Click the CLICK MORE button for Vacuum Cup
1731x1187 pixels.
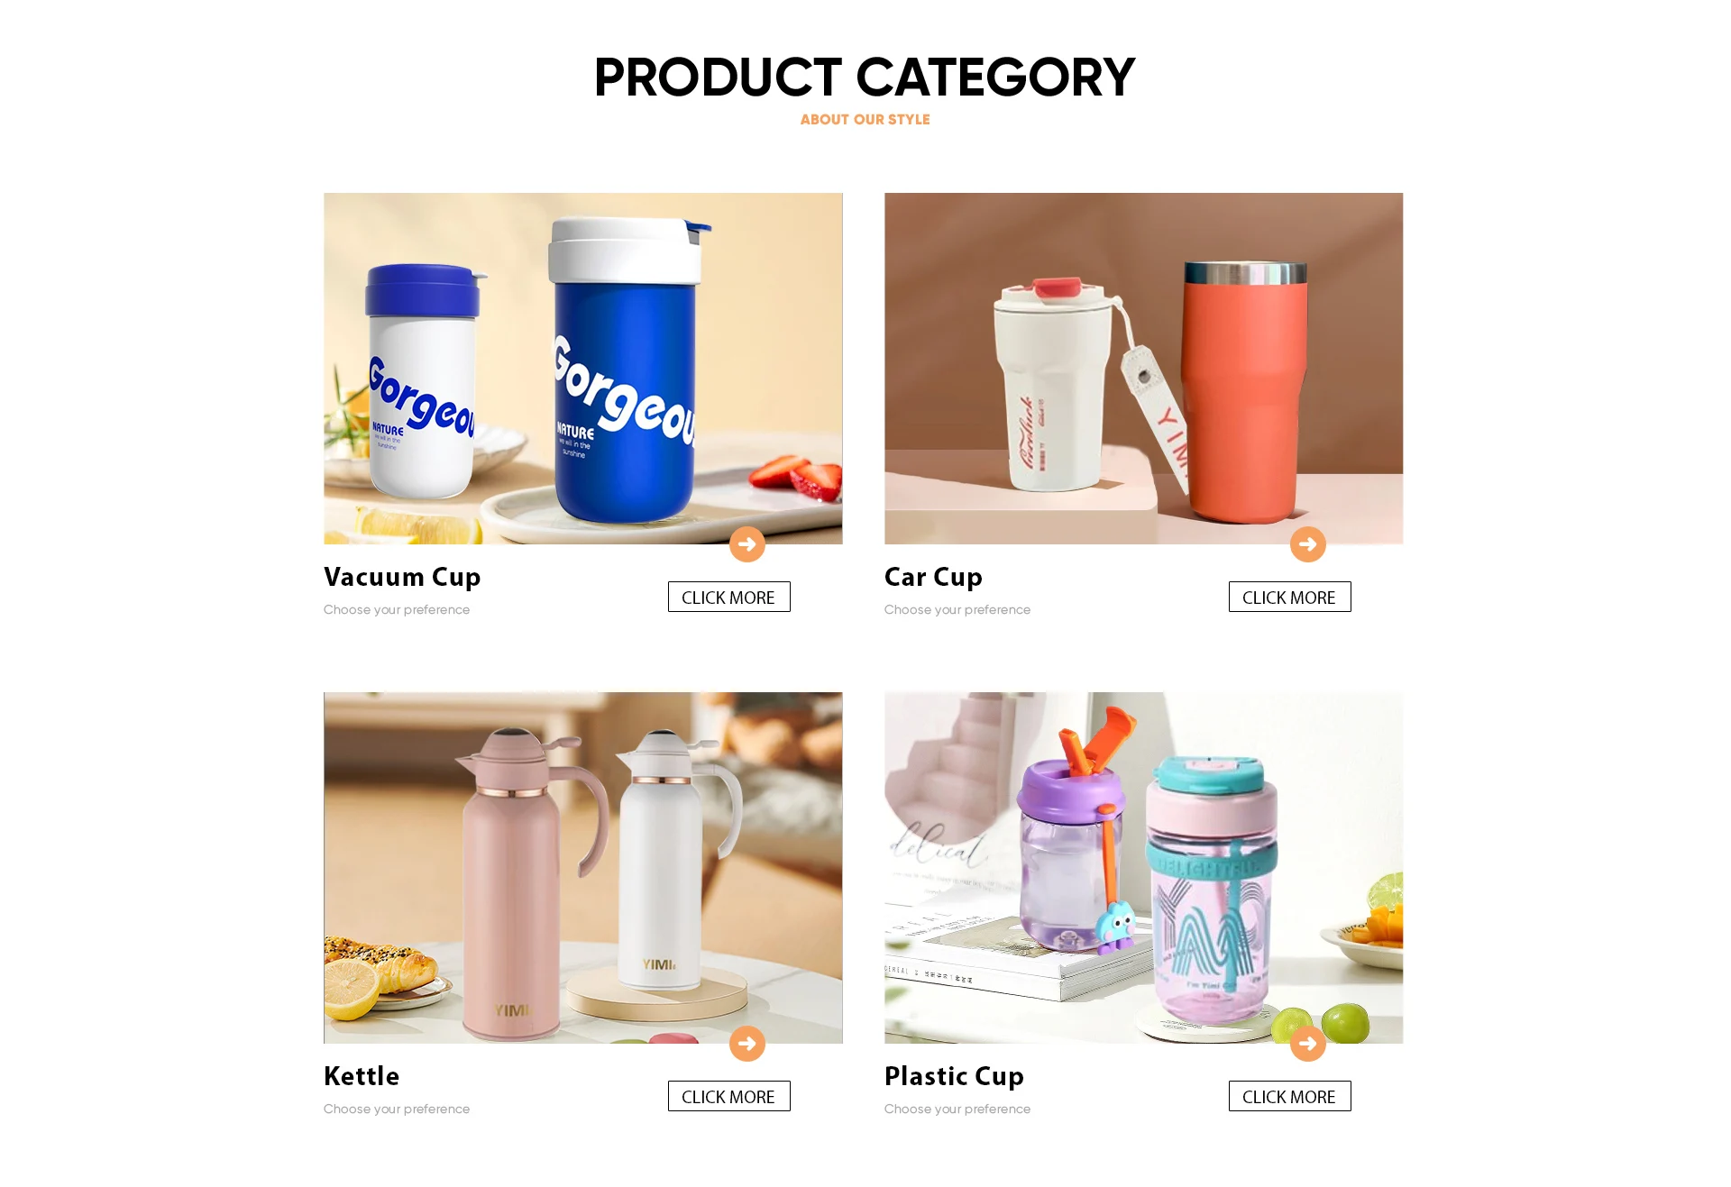click(x=728, y=597)
